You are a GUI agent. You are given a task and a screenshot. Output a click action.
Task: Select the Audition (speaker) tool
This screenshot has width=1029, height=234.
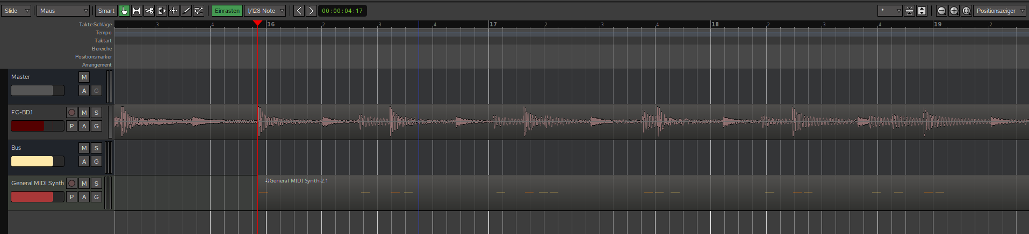[161, 11]
